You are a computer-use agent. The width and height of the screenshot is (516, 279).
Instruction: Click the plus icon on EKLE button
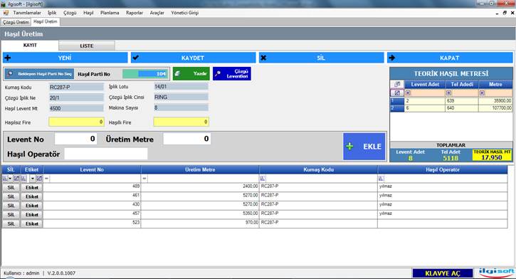(x=349, y=147)
